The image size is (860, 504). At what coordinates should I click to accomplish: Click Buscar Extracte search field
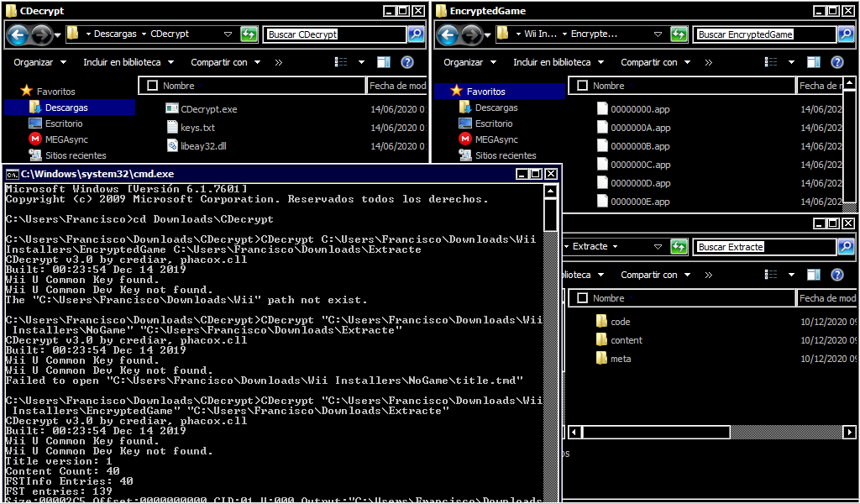(x=765, y=247)
